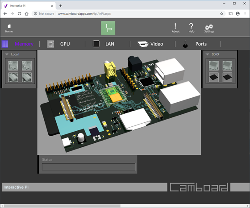Open Help question mark icon
The image size is (250, 208).
191,26
